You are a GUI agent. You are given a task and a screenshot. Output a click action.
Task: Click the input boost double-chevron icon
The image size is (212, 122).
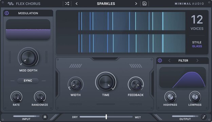point(45,117)
